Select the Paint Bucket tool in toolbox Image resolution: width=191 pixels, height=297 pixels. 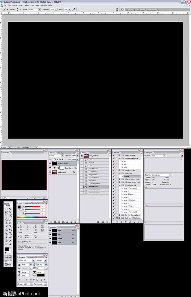point(10,226)
